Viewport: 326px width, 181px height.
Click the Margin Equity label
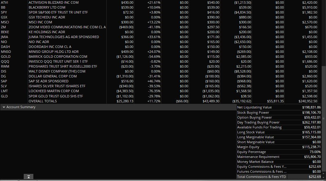click(248, 147)
